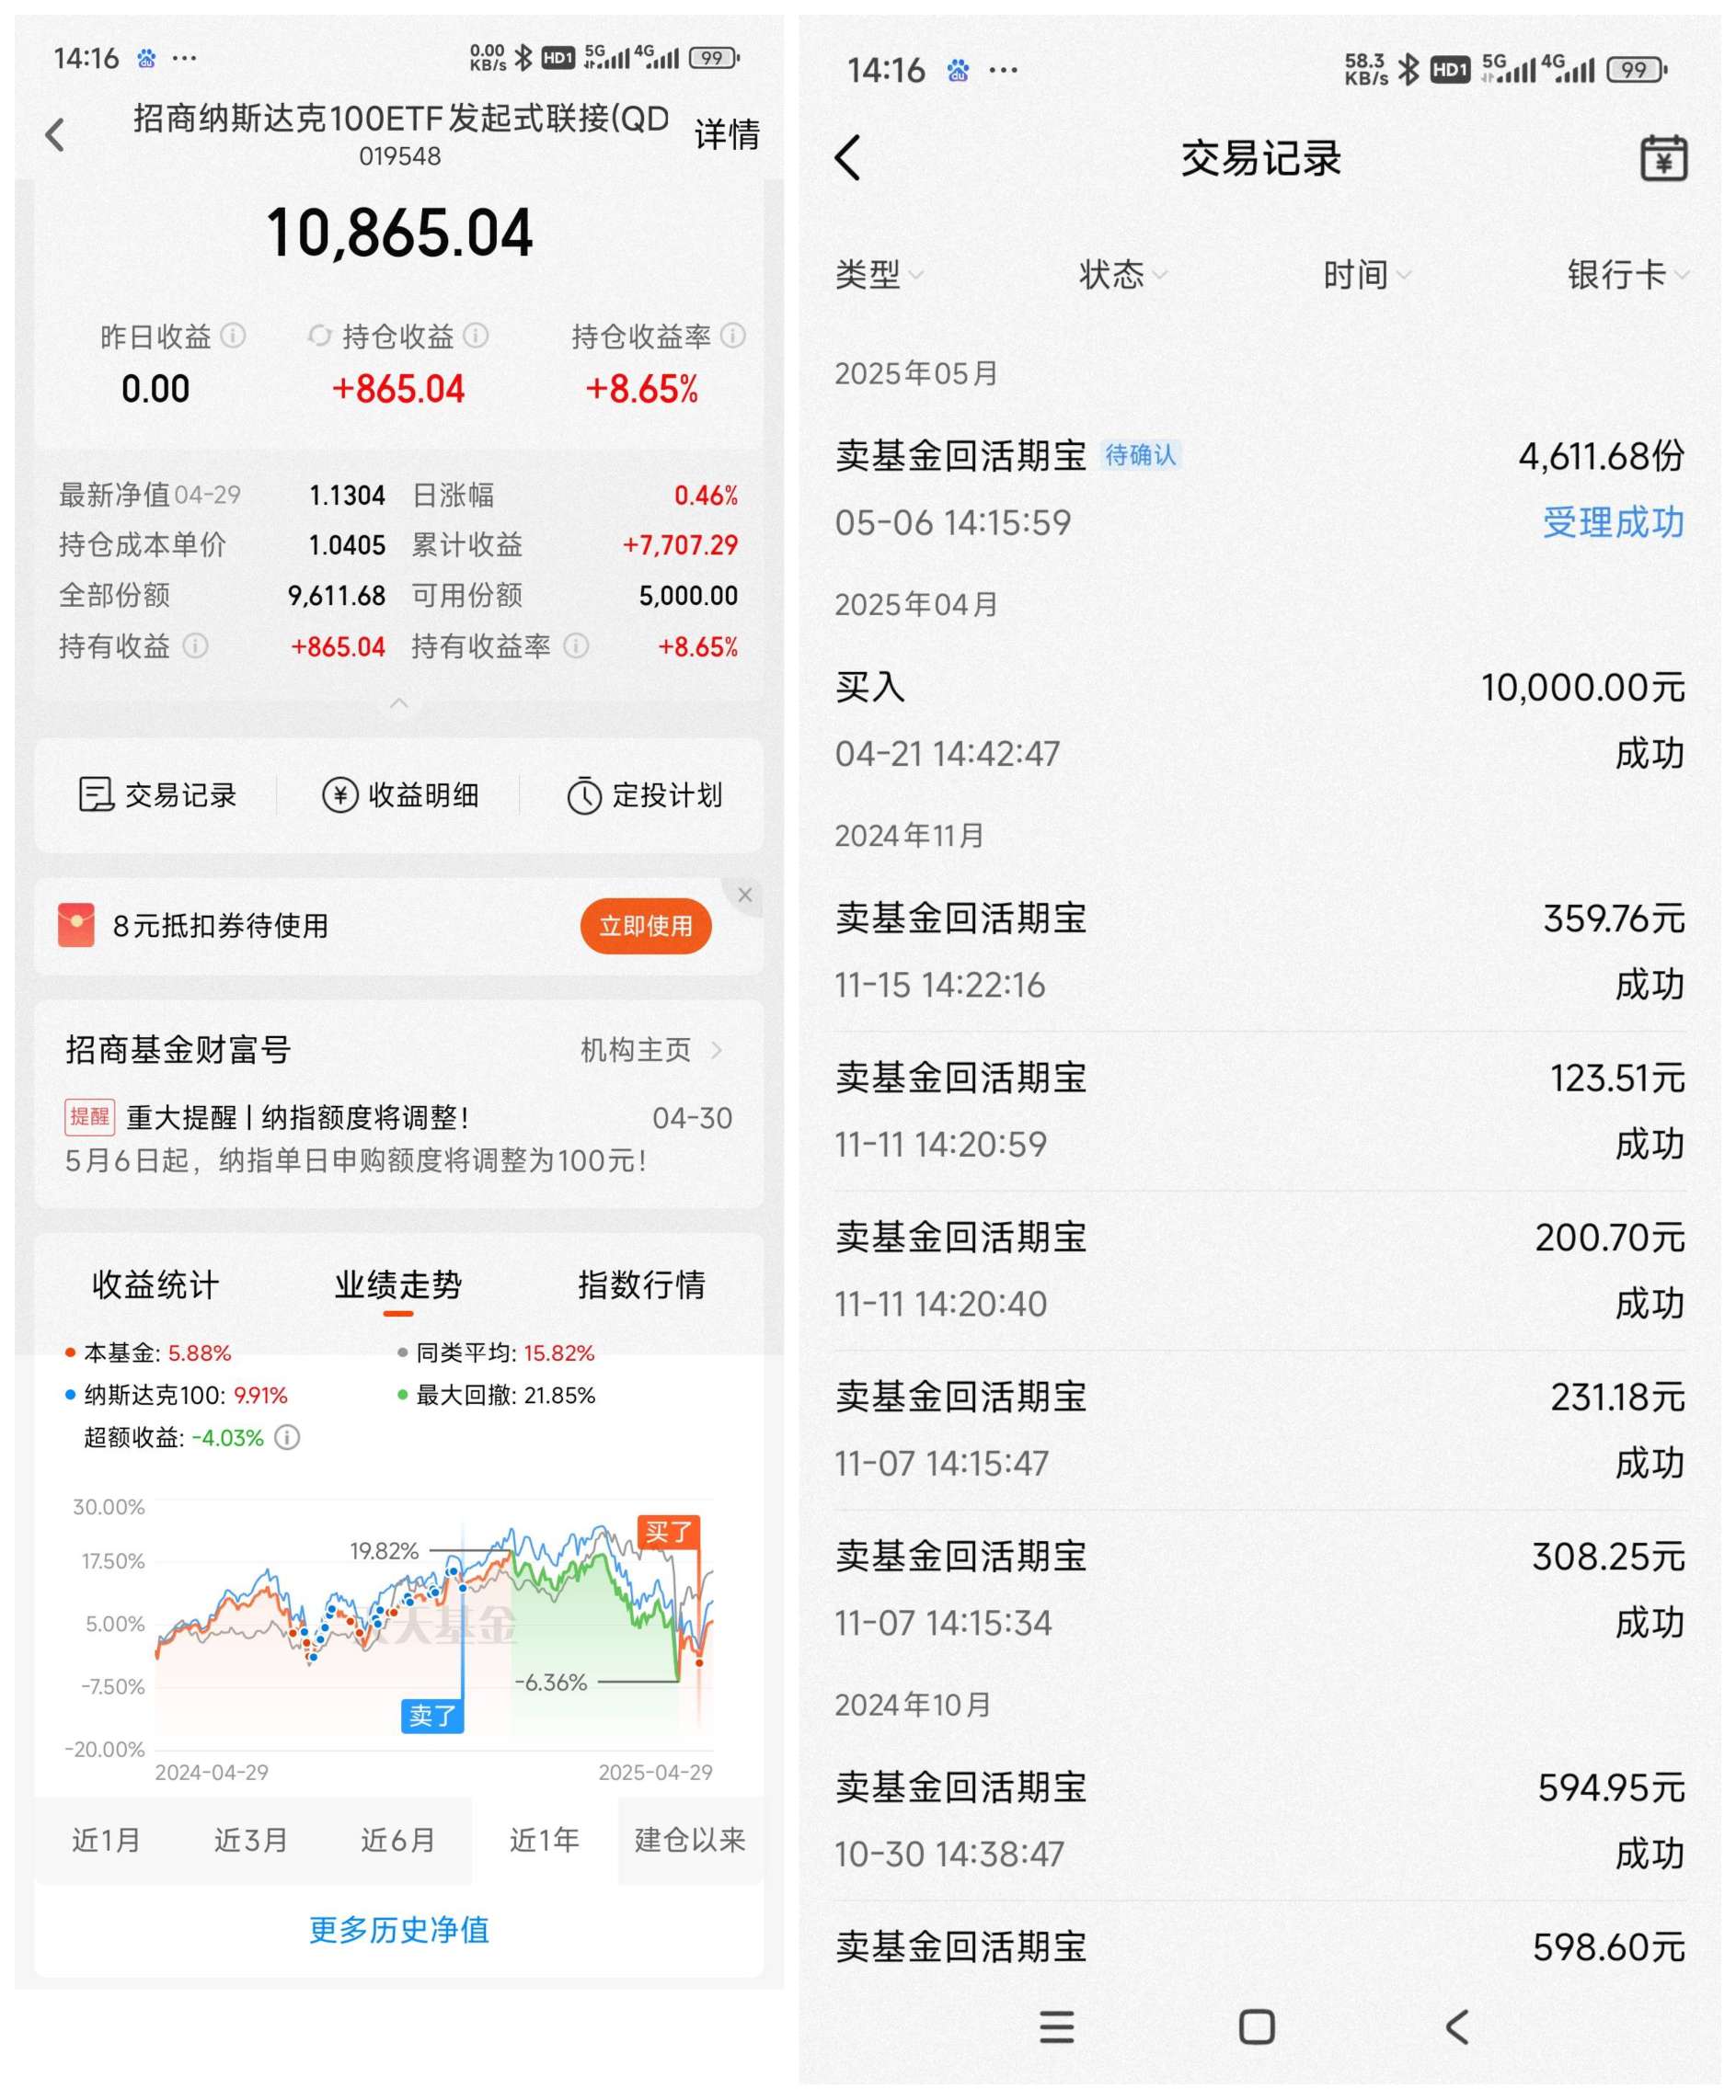1736x2100 pixels.
Task: Open sell record of 123.51元
Action: click(x=1260, y=1111)
